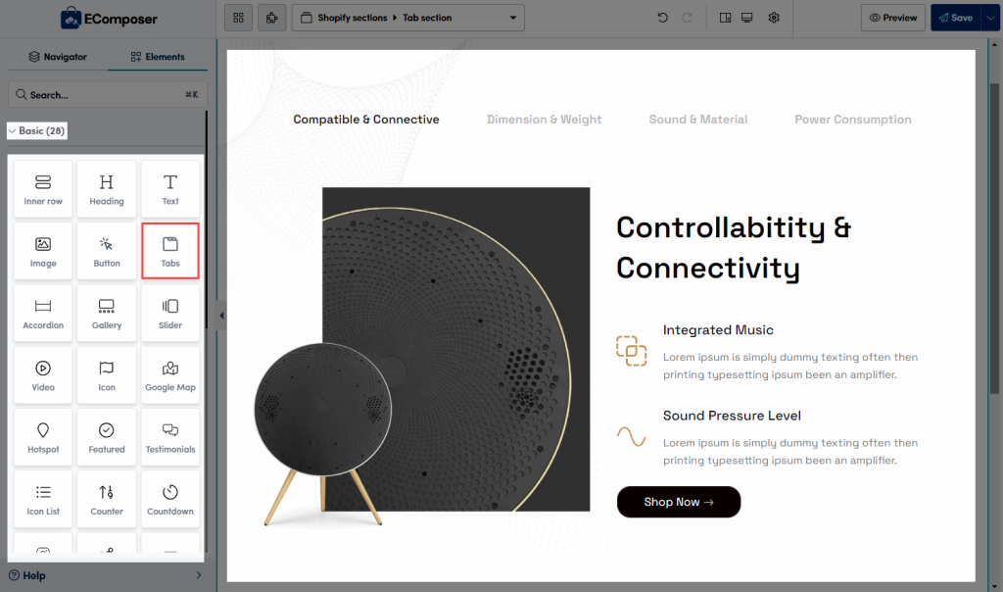Open the Compatible & Connective tab

pyautogui.click(x=366, y=120)
